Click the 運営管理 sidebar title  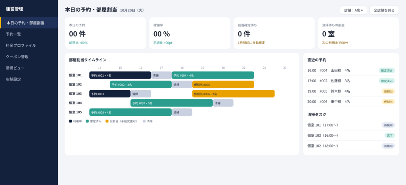15,9
